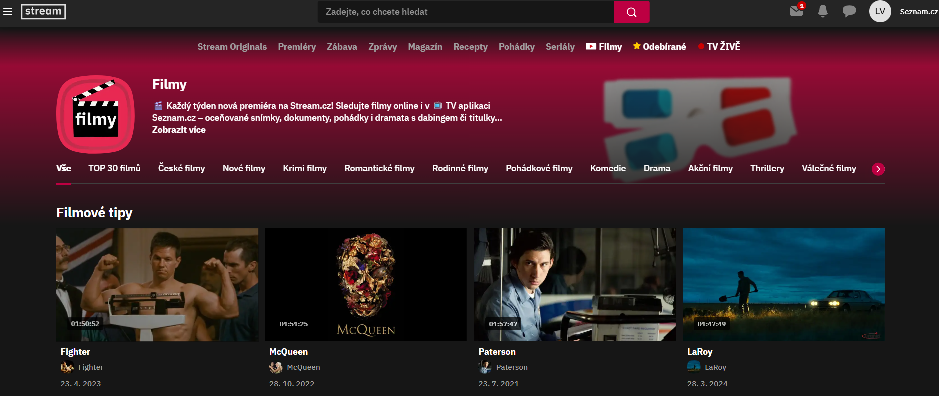Click the Stream logo
This screenshot has height=396, width=939.
43,11
